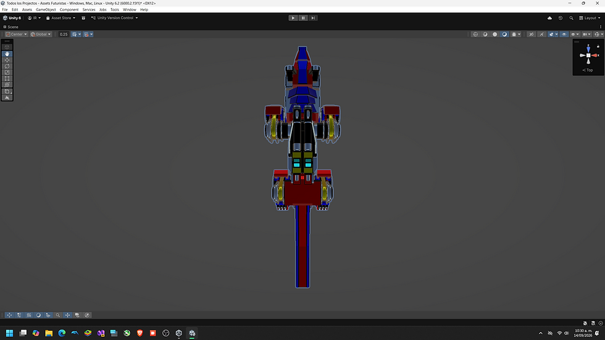Screen dimensions: 605x340
Task: Expand scene effects dropdown arrow
Action: click(556, 35)
